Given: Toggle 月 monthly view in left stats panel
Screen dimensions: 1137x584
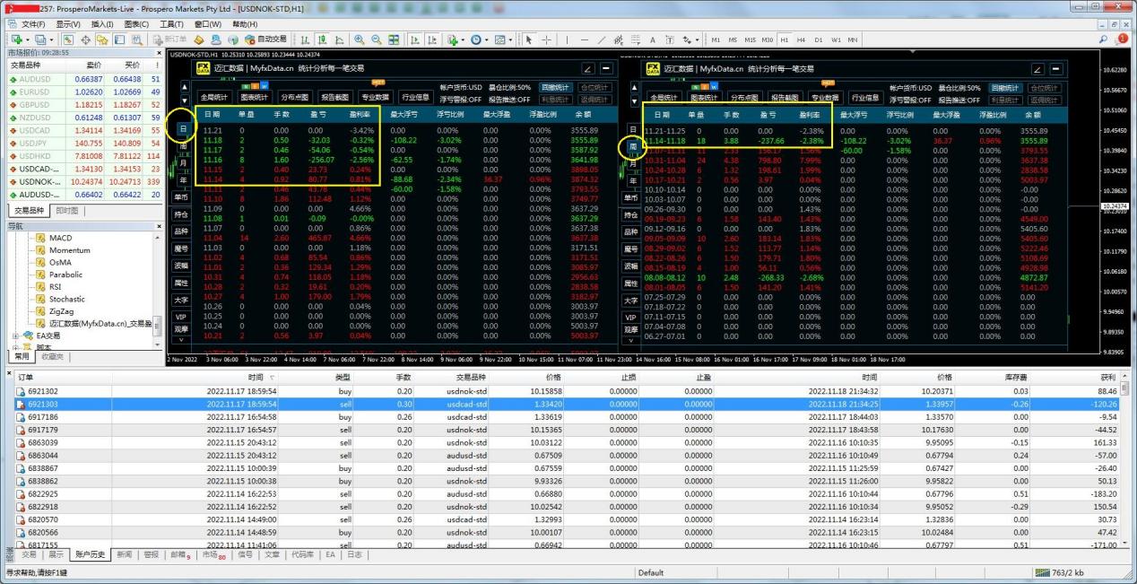Looking at the screenshot, I should click(183, 162).
